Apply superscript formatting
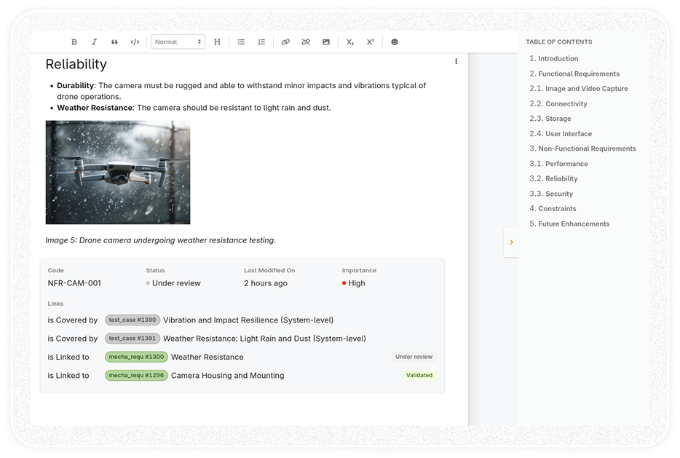Image resolution: width=680 pixels, height=458 pixels. click(371, 42)
